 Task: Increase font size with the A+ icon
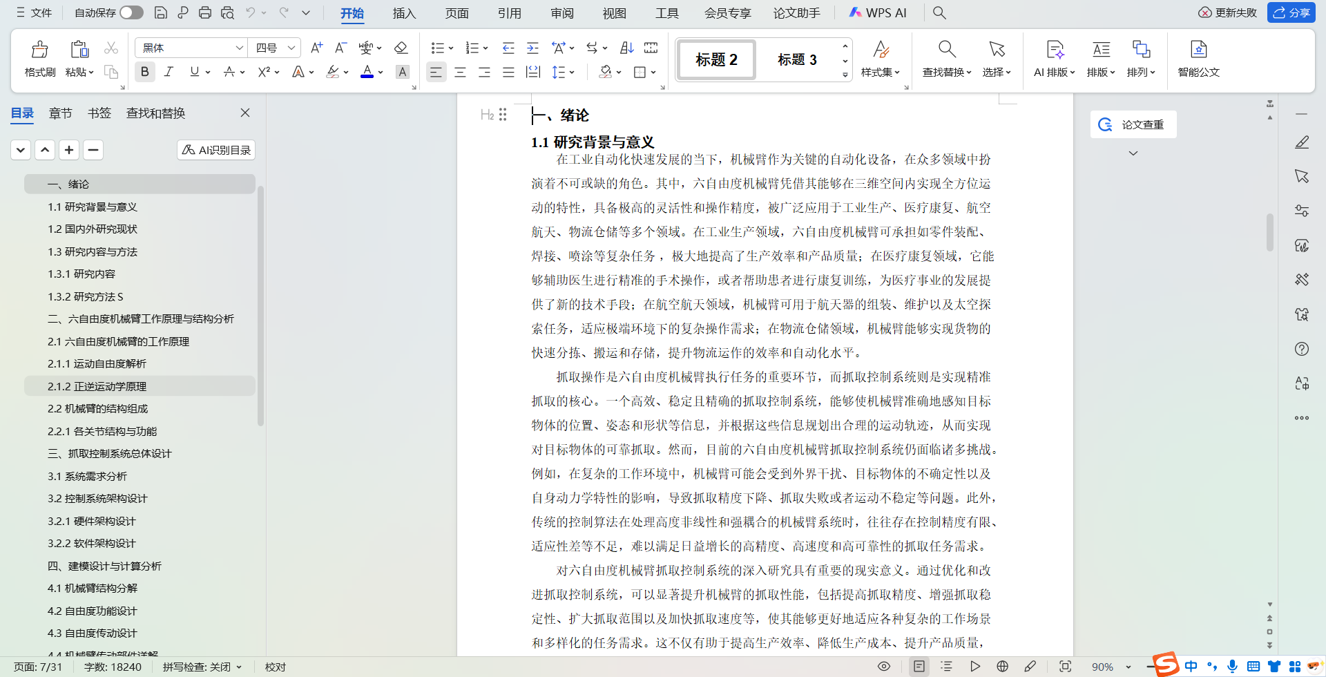tap(316, 48)
